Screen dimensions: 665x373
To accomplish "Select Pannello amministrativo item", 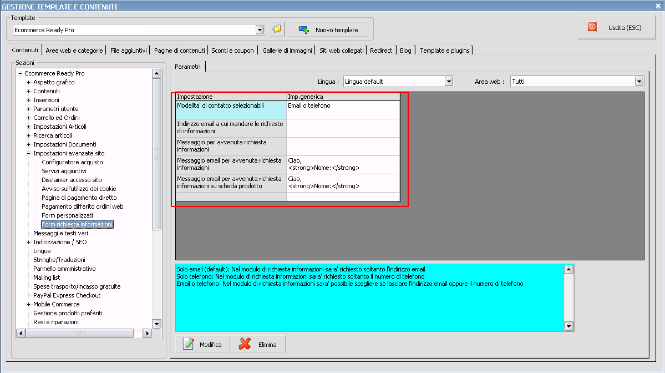I will tap(64, 269).
